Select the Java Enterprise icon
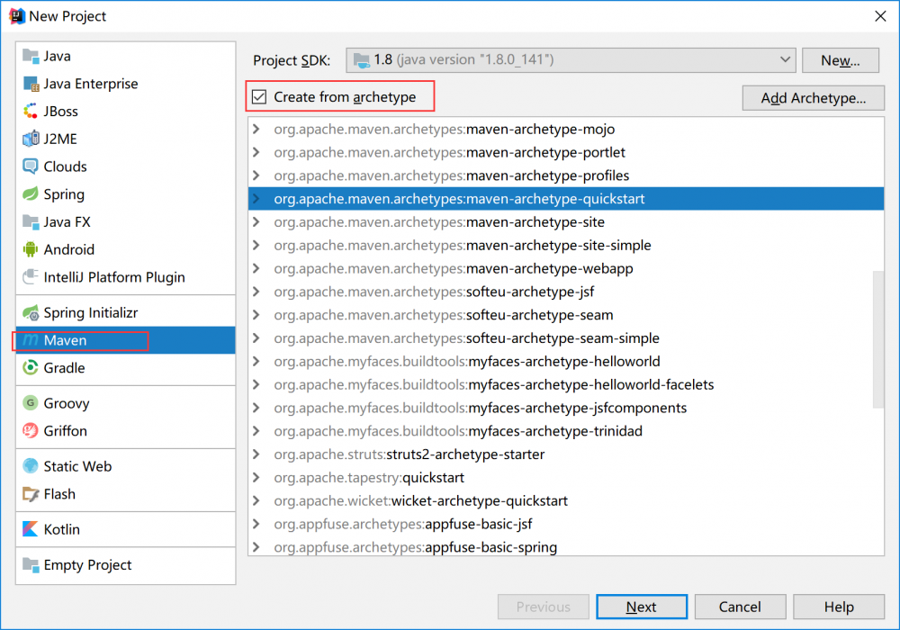The image size is (900, 630). (31, 84)
